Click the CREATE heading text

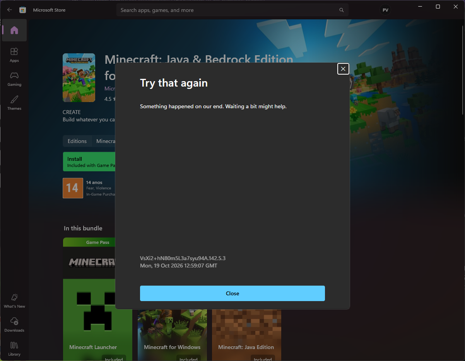[72, 112]
